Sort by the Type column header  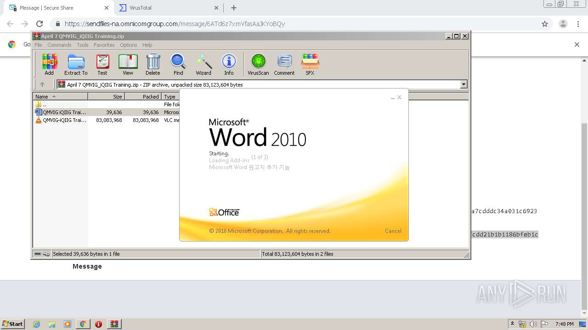pyautogui.click(x=170, y=97)
